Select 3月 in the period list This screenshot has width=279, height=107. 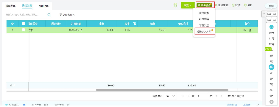271,62
